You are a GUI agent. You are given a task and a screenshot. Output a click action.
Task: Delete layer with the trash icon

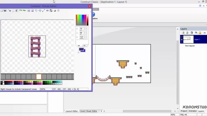pyautogui.click(x=192, y=33)
